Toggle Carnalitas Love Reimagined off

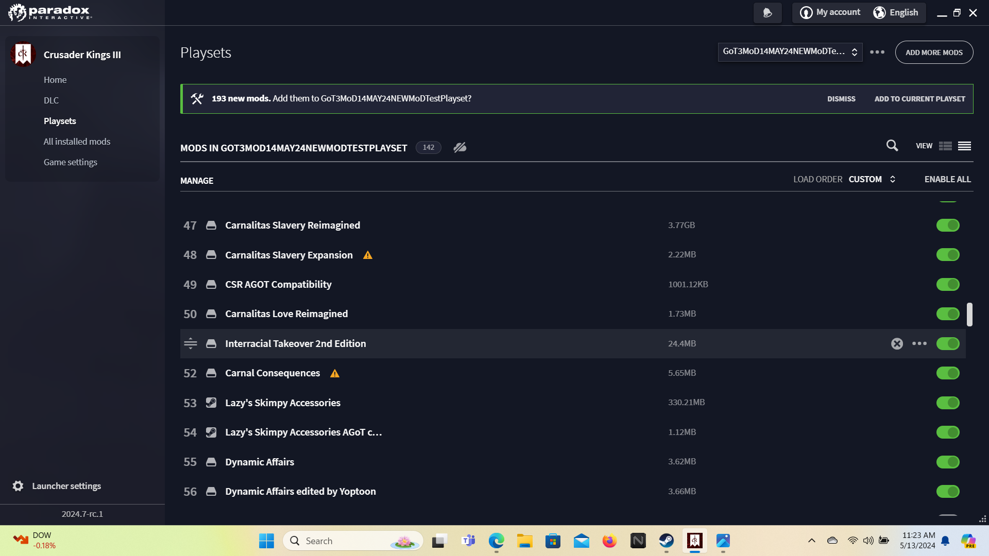[x=948, y=314]
